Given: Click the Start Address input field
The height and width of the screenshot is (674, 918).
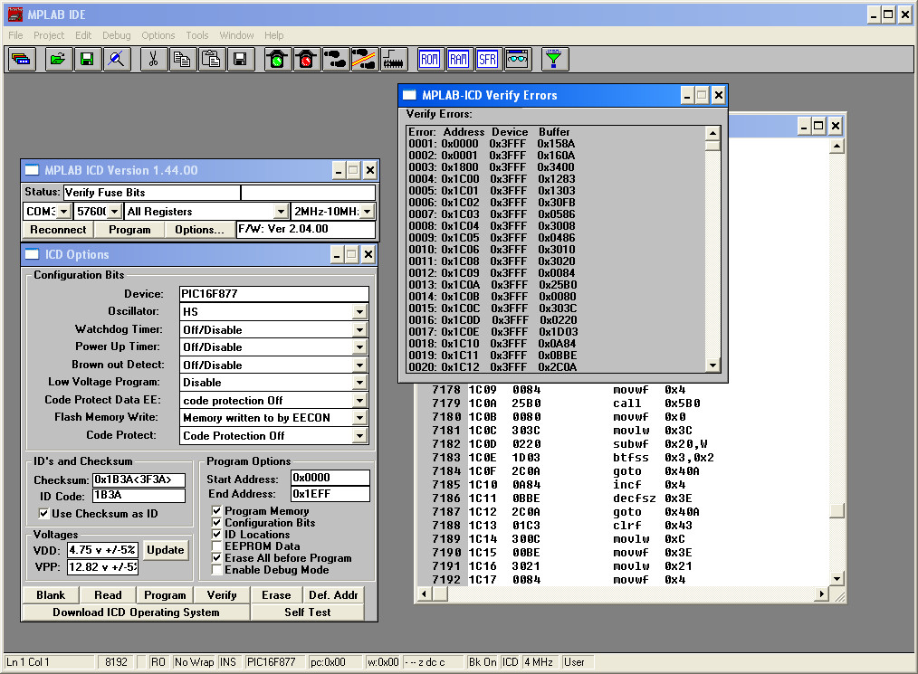Looking at the screenshot, I should pyautogui.click(x=330, y=478).
